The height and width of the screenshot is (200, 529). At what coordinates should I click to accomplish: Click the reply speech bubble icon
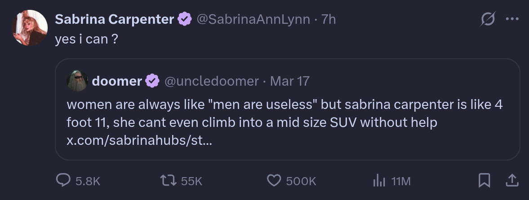(63, 180)
